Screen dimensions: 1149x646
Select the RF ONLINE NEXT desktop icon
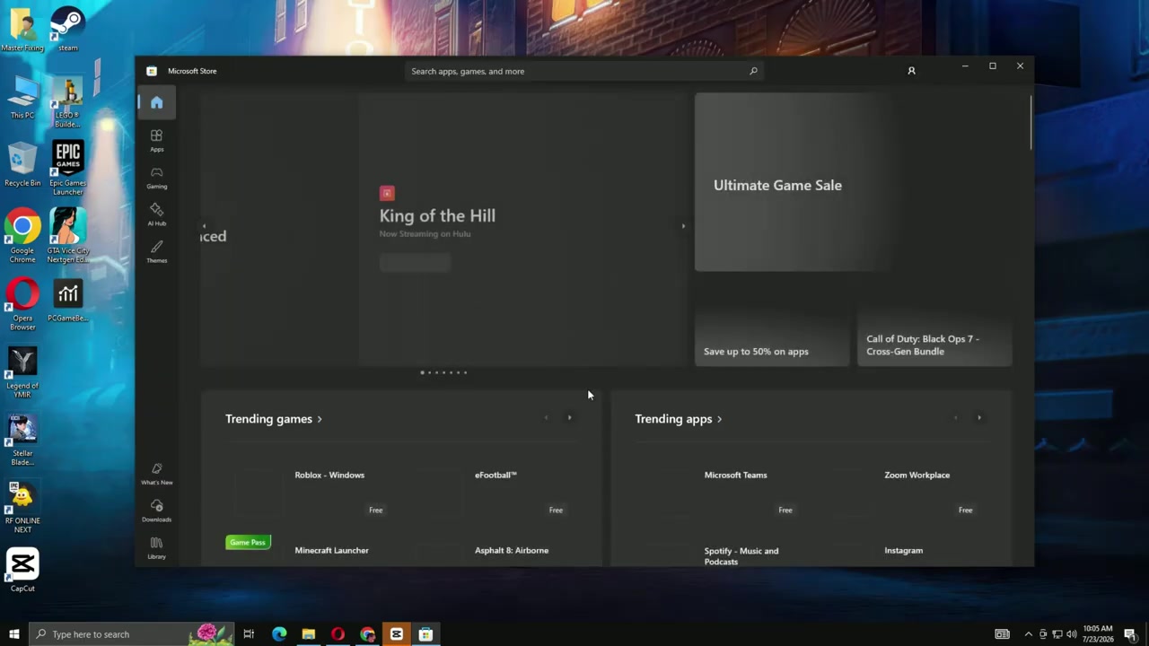point(22,508)
